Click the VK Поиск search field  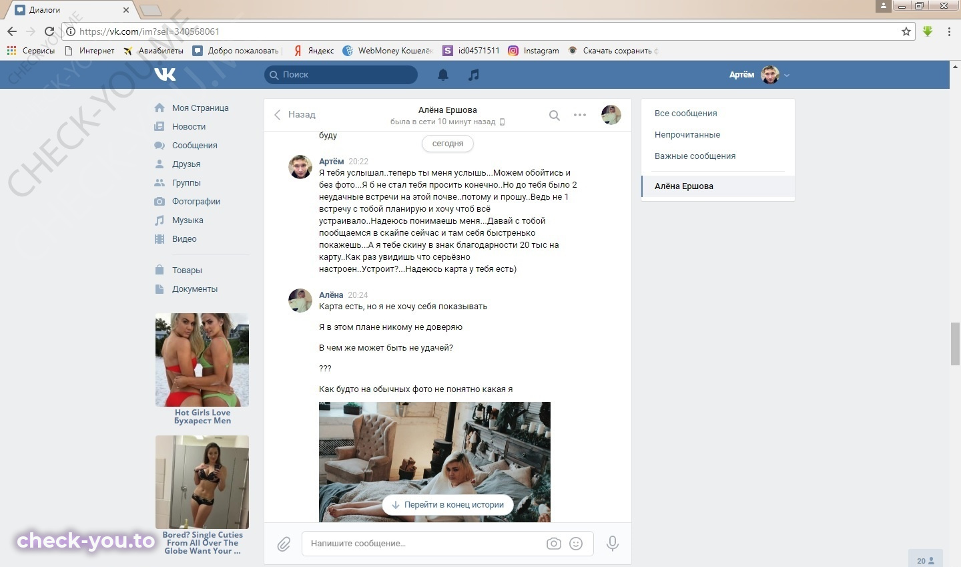pyautogui.click(x=341, y=75)
